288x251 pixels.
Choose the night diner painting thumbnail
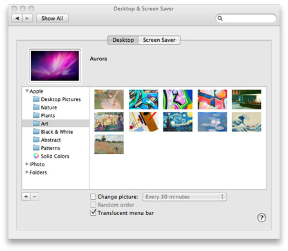tap(247, 100)
